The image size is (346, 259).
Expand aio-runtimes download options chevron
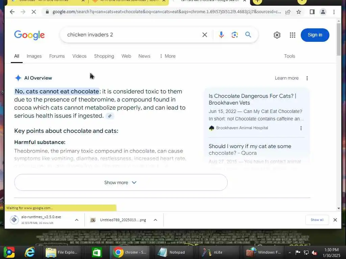coord(77,220)
